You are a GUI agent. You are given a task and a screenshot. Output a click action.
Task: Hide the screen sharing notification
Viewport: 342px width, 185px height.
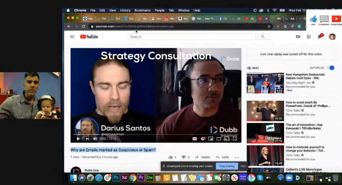click(243, 166)
